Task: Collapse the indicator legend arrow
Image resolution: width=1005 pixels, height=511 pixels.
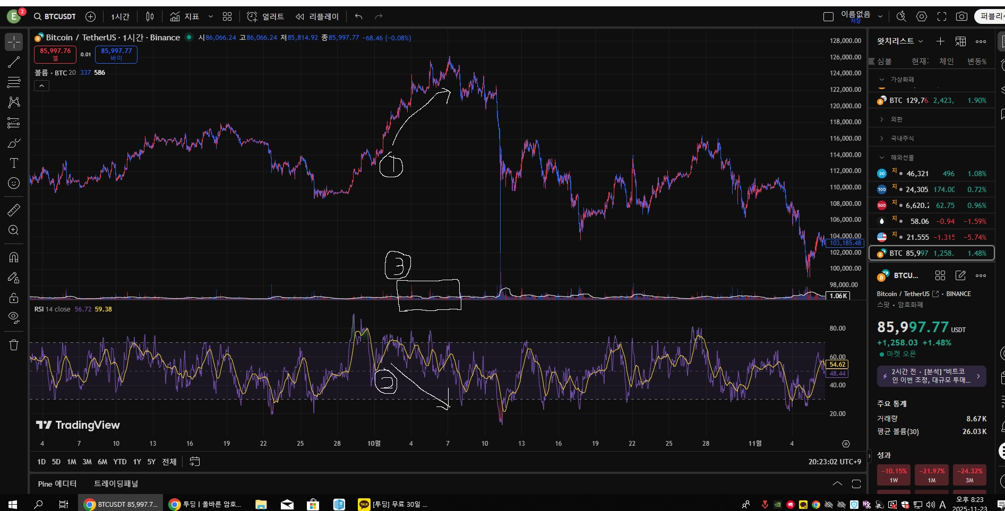Action: [x=42, y=85]
